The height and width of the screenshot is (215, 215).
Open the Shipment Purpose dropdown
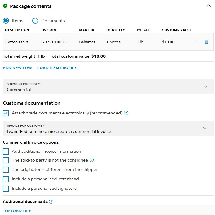[x=108, y=87]
